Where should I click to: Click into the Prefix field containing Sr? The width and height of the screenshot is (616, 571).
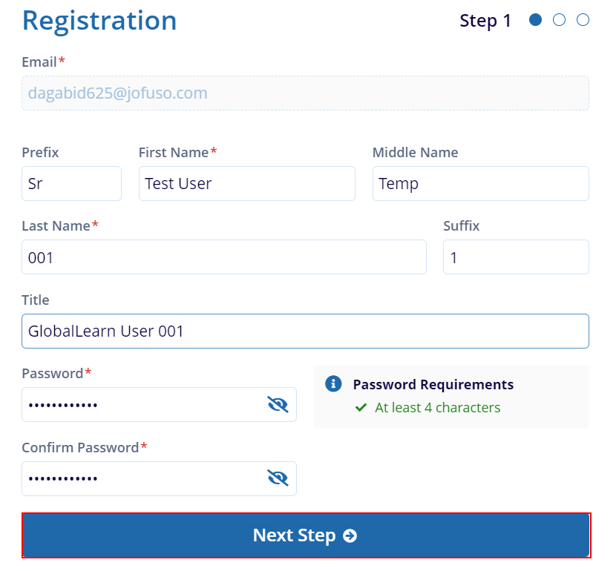click(x=71, y=183)
